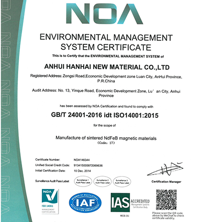Viewport: 197px width, 222px height.
Task: Click the green IAS logo block
Action: (120, 202)
